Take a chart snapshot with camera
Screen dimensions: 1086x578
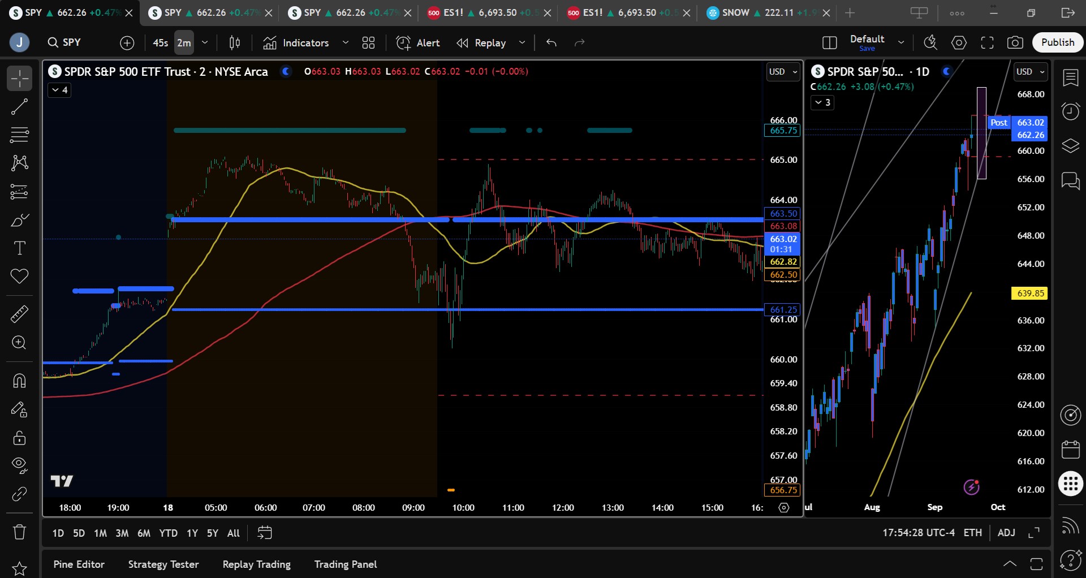click(x=1015, y=42)
